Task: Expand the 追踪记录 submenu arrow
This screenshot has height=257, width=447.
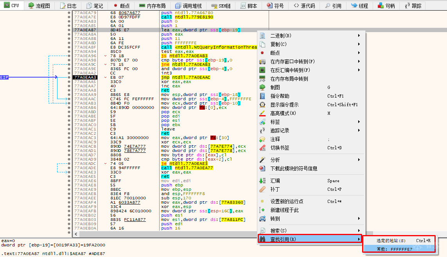Action: [359, 130]
